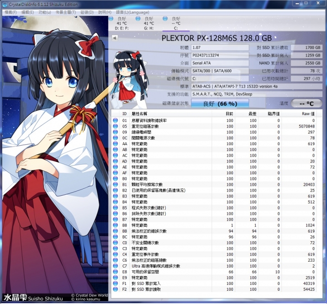Click the status icon for attribute 05

click(115, 126)
